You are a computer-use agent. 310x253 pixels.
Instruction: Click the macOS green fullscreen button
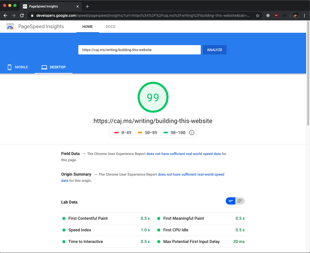click(15, 5)
